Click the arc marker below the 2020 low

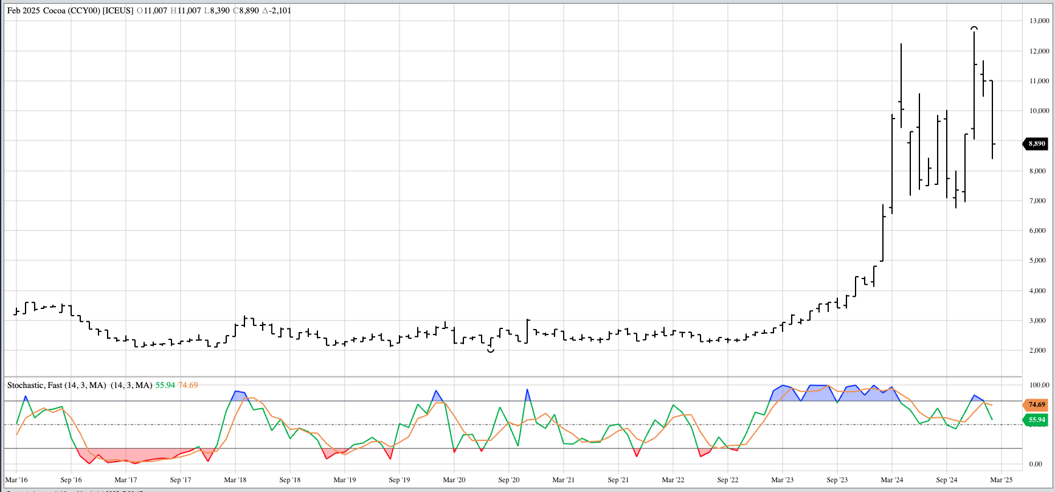pos(491,351)
